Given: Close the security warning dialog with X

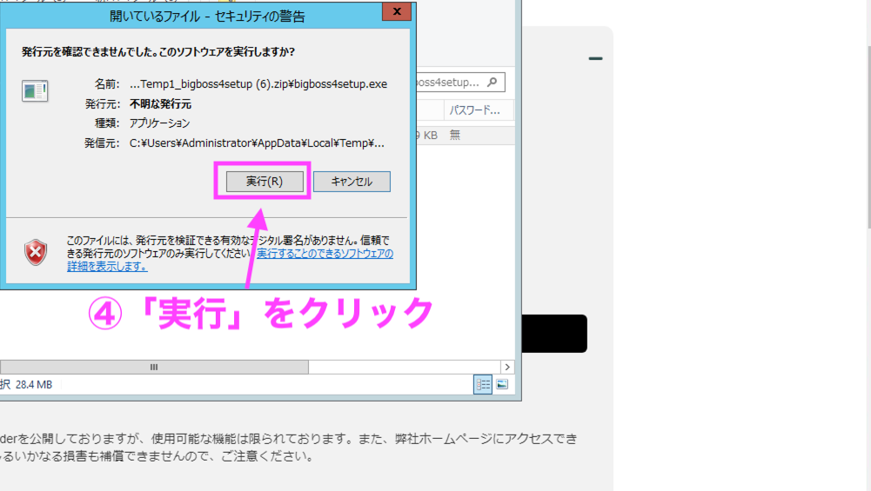Looking at the screenshot, I should pyautogui.click(x=397, y=13).
